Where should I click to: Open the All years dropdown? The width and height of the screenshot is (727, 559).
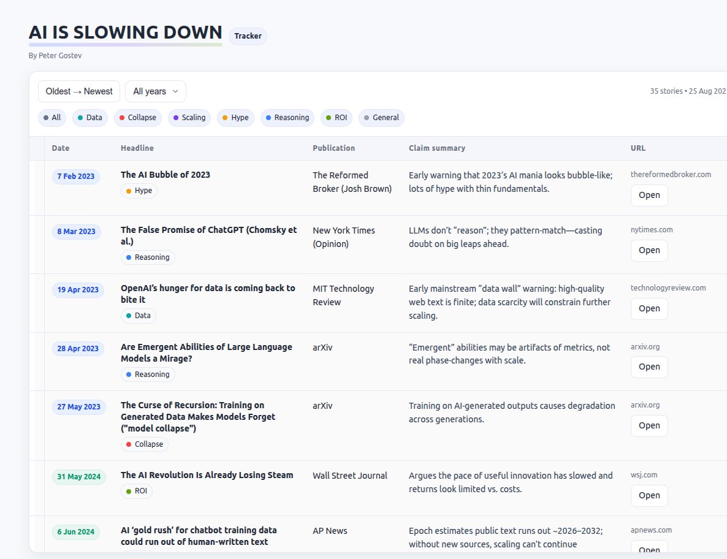tap(155, 91)
